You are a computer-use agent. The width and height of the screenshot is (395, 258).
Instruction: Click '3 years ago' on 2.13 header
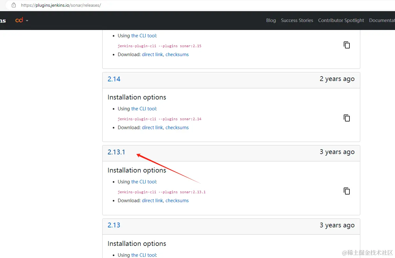click(337, 225)
